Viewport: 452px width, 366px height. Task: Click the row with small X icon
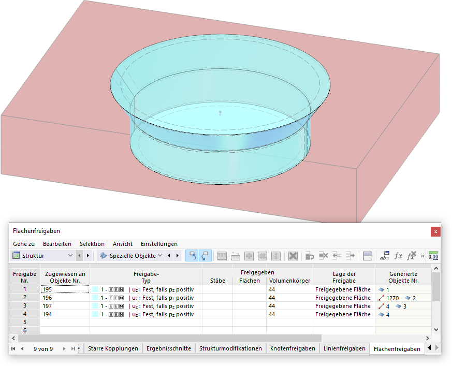point(324,256)
